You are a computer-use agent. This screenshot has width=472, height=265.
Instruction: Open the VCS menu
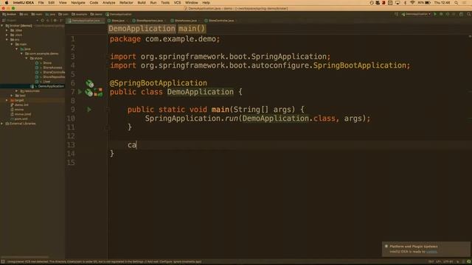tap(177, 3)
